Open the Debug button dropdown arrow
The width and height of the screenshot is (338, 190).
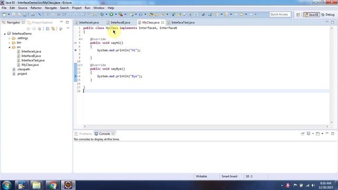click(x=107, y=14)
